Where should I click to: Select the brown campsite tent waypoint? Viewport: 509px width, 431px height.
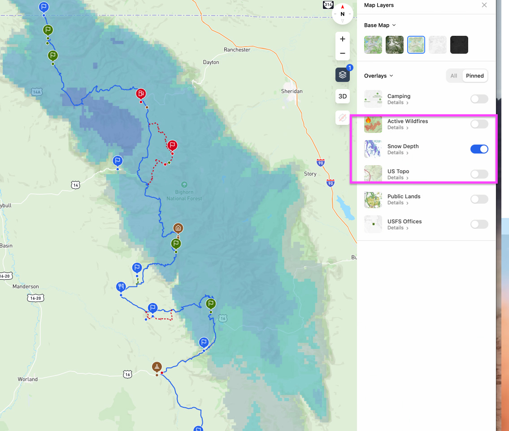pyautogui.click(x=157, y=367)
